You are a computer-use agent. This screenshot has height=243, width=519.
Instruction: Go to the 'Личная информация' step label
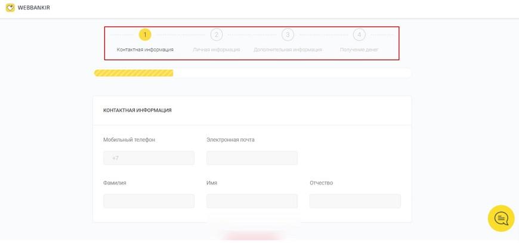(217, 50)
